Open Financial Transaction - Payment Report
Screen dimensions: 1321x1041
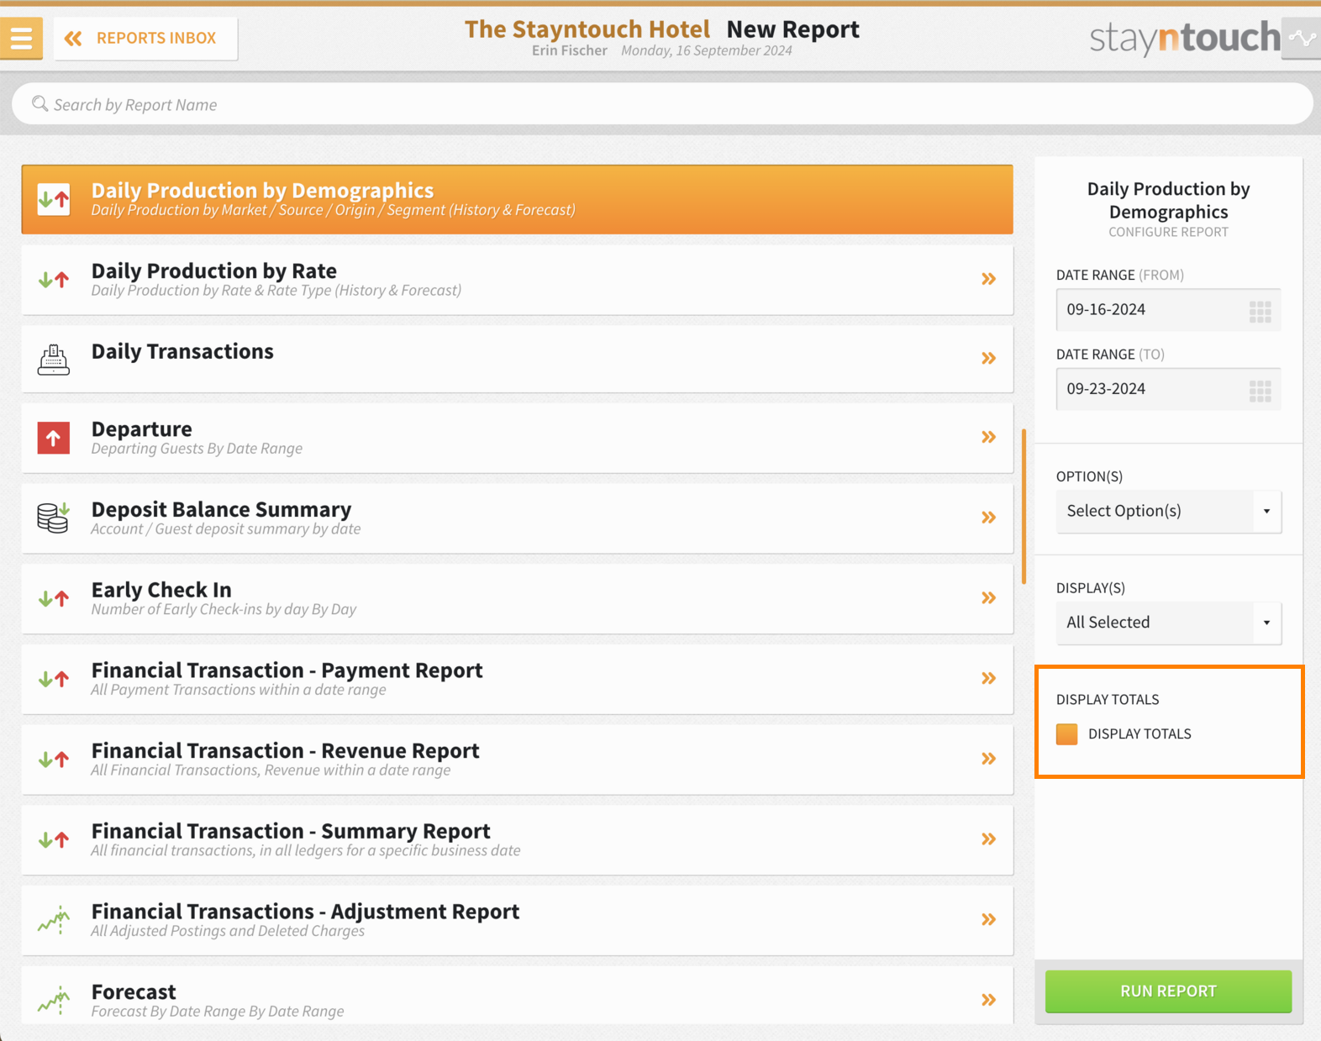(517, 679)
